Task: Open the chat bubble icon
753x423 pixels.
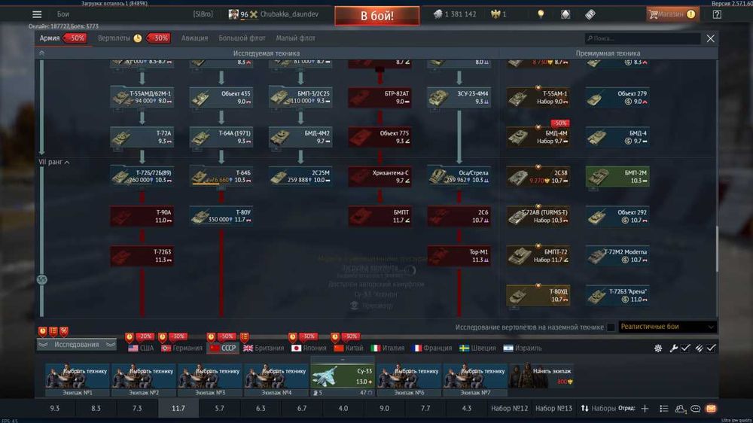Action: (x=695, y=409)
